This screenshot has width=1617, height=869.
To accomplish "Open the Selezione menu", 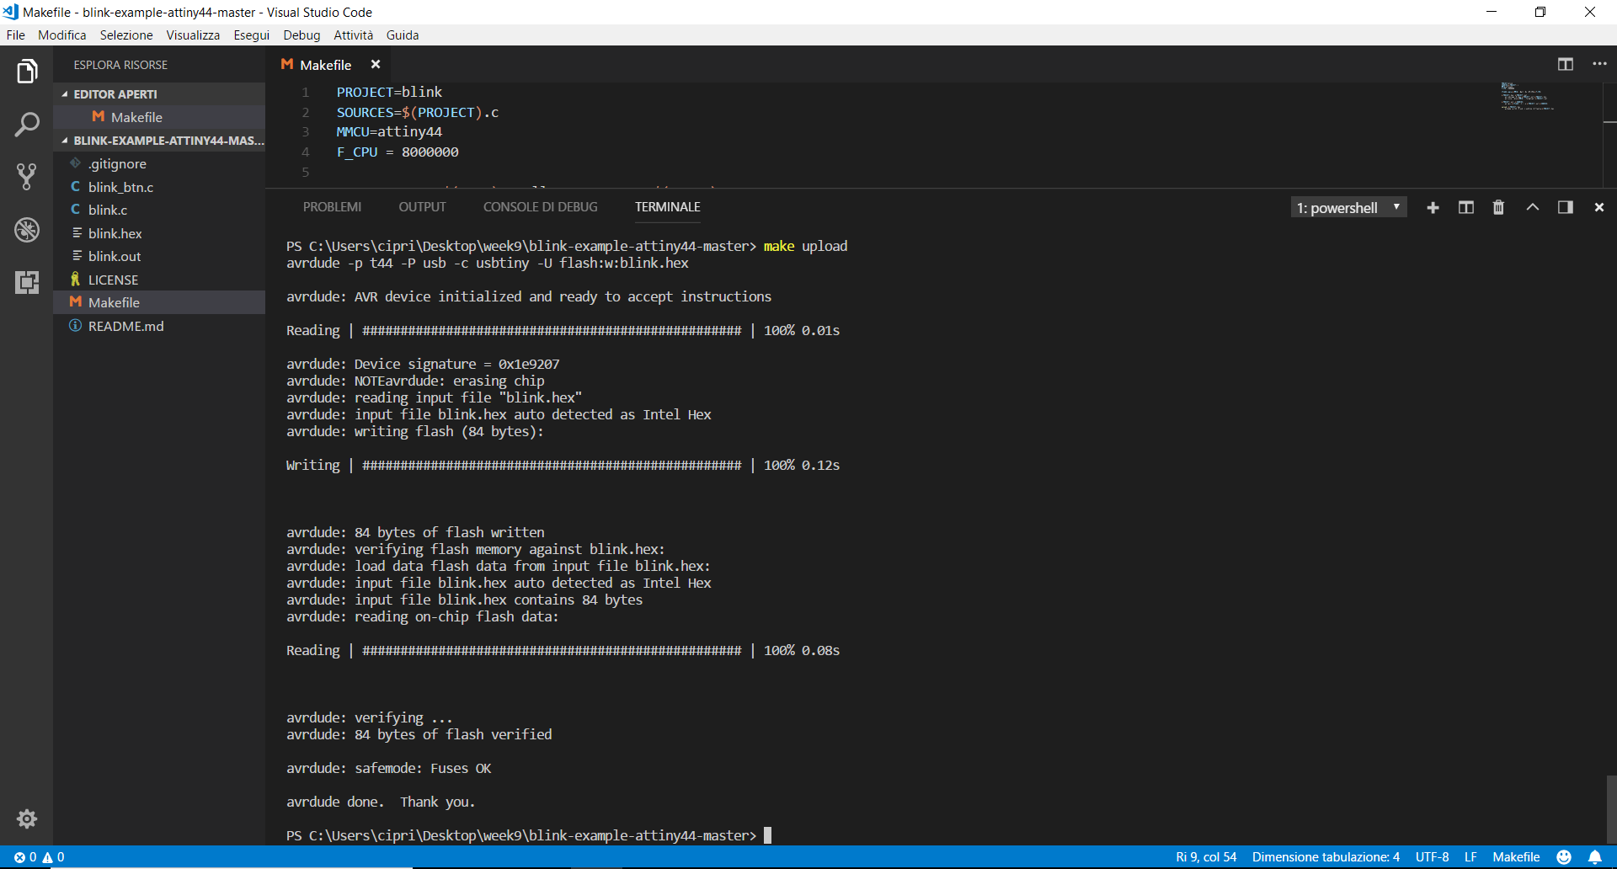I will pos(126,35).
